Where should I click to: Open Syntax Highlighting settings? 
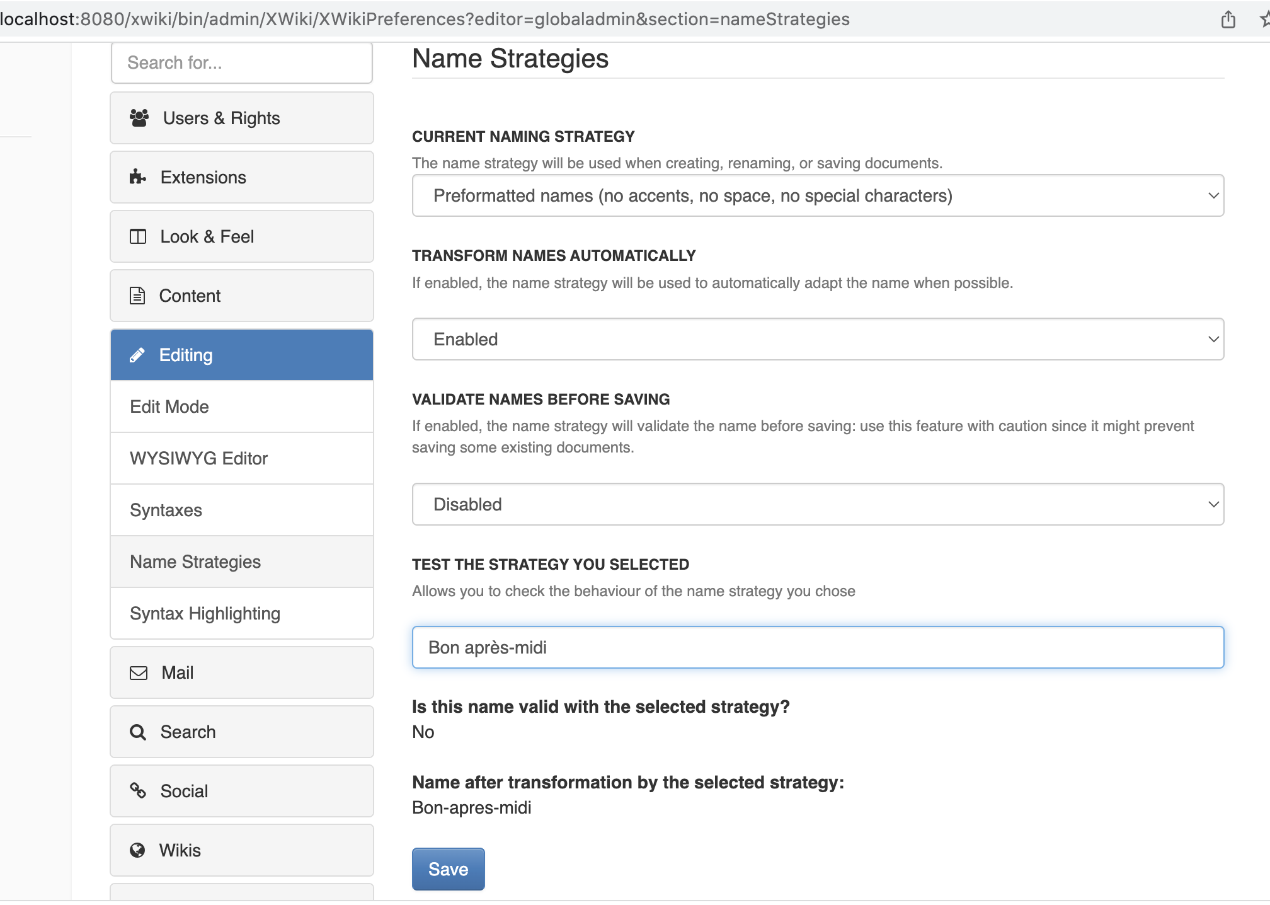click(241, 614)
